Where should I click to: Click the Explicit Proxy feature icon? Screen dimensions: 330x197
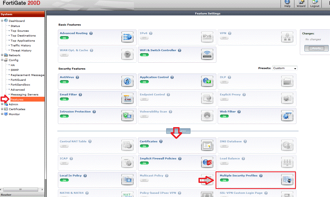[x=287, y=99]
